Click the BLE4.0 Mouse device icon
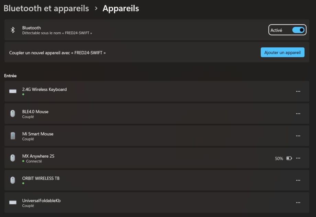This screenshot has width=316, height=217. pyautogui.click(x=13, y=114)
